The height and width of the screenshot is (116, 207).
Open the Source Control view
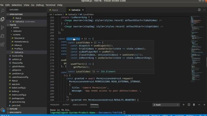(3, 28)
